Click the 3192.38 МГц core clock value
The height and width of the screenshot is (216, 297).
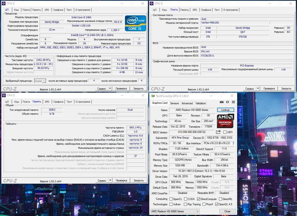[43, 60]
